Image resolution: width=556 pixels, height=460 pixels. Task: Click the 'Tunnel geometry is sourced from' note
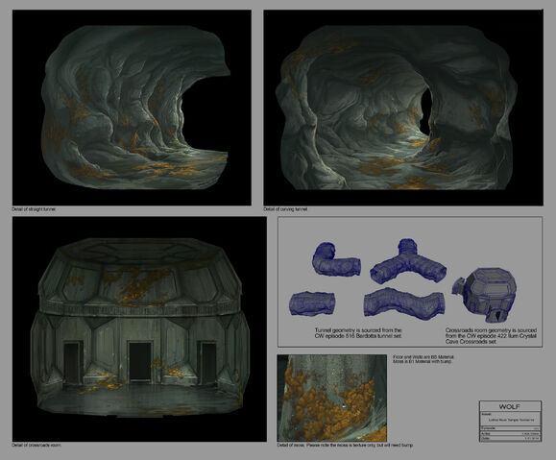(x=358, y=333)
